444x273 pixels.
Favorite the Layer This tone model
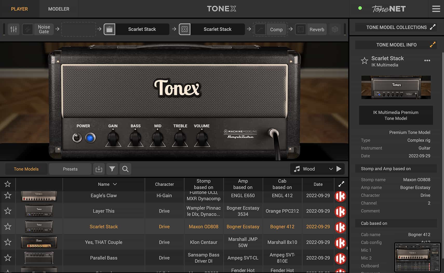(x=8, y=211)
